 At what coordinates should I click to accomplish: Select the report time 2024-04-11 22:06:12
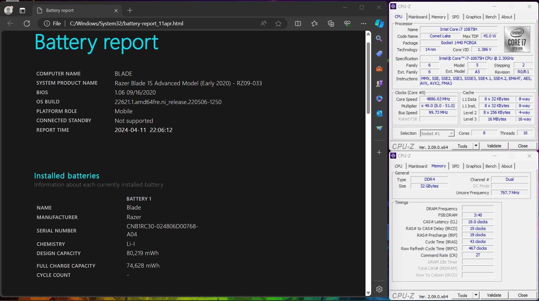tap(144, 130)
